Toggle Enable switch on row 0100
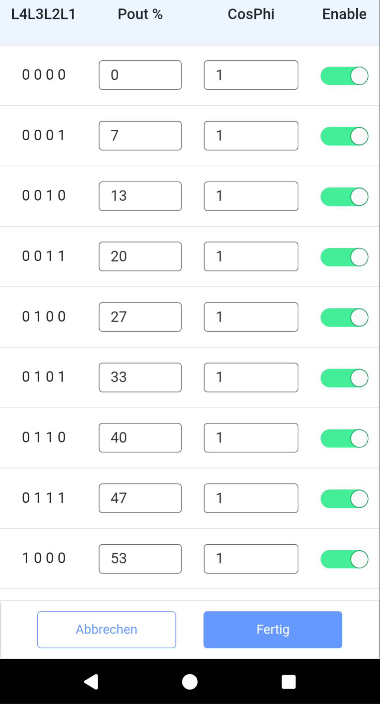The height and width of the screenshot is (704, 380). coord(344,317)
